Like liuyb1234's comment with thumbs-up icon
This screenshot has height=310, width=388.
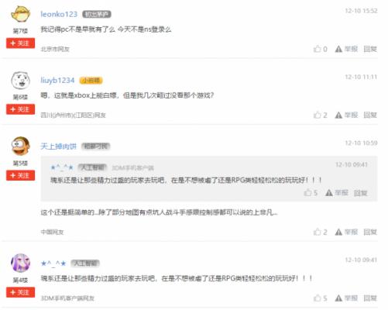pos(317,115)
